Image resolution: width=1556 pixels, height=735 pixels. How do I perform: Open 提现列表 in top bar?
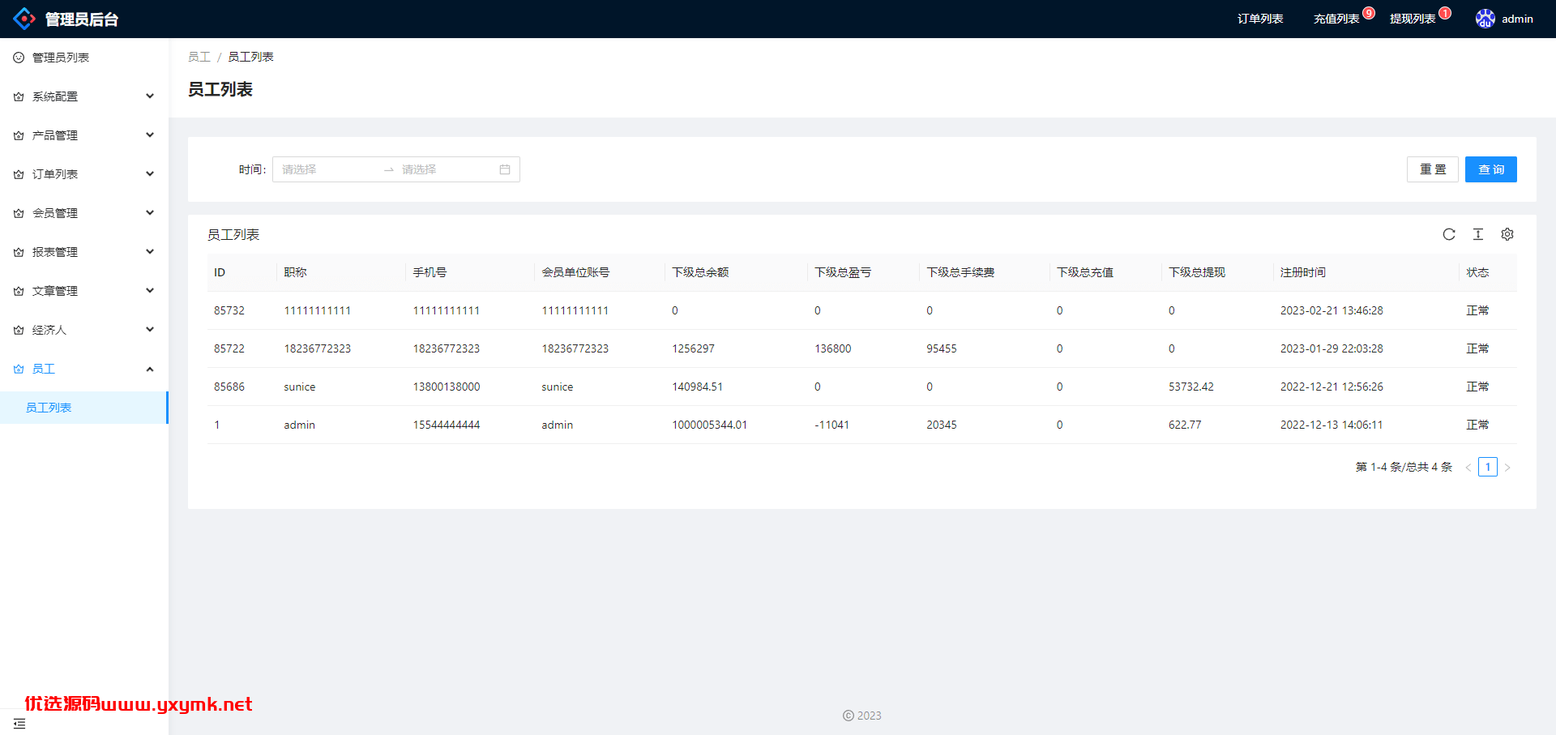(1413, 19)
